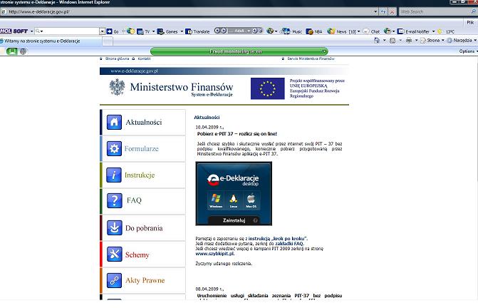478x308 pixels.
Task: Click the E-mail Notifier envelope icon
Action: 401,31
